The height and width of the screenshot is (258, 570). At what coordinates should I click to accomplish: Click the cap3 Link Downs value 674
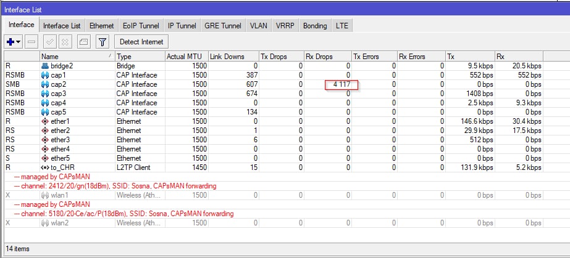[251, 94]
